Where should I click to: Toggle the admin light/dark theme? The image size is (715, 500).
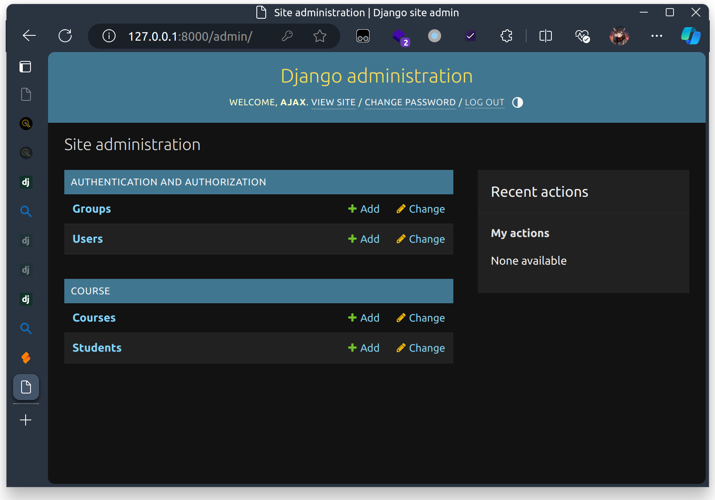pyautogui.click(x=518, y=102)
